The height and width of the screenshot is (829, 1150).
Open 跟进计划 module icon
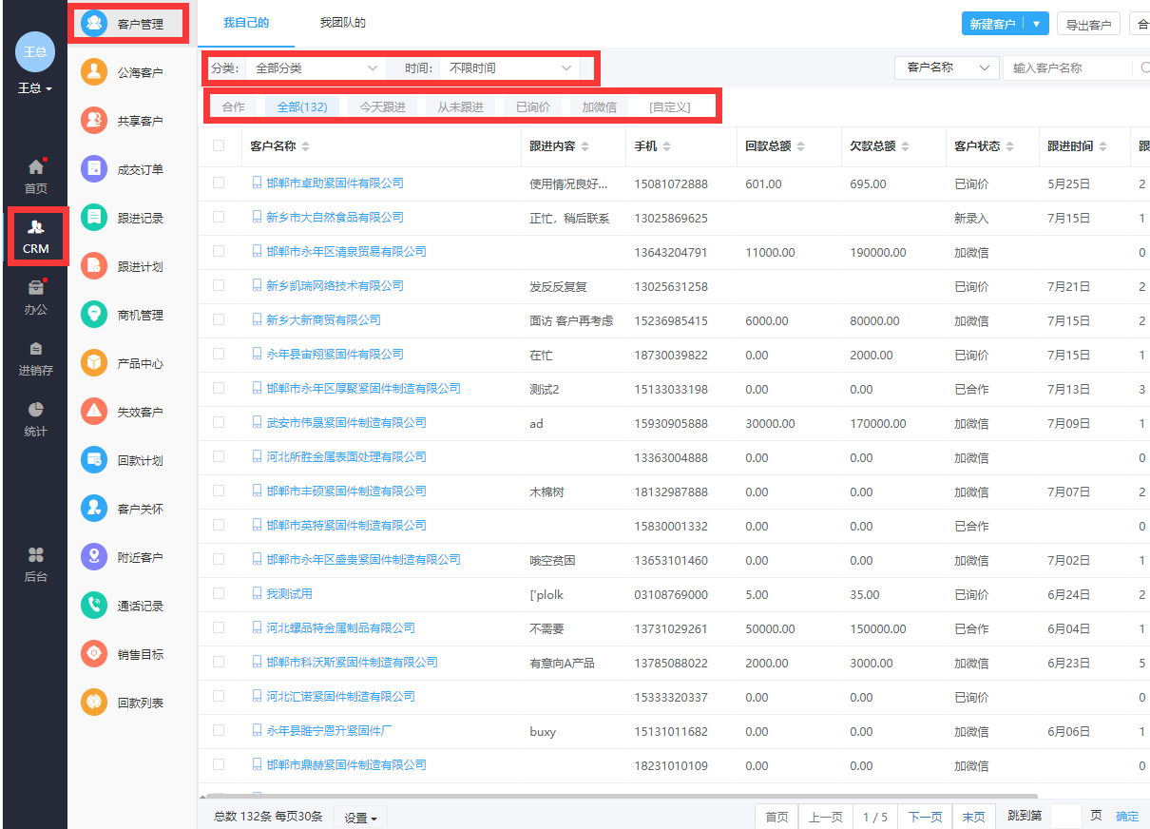click(x=94, y=266)
